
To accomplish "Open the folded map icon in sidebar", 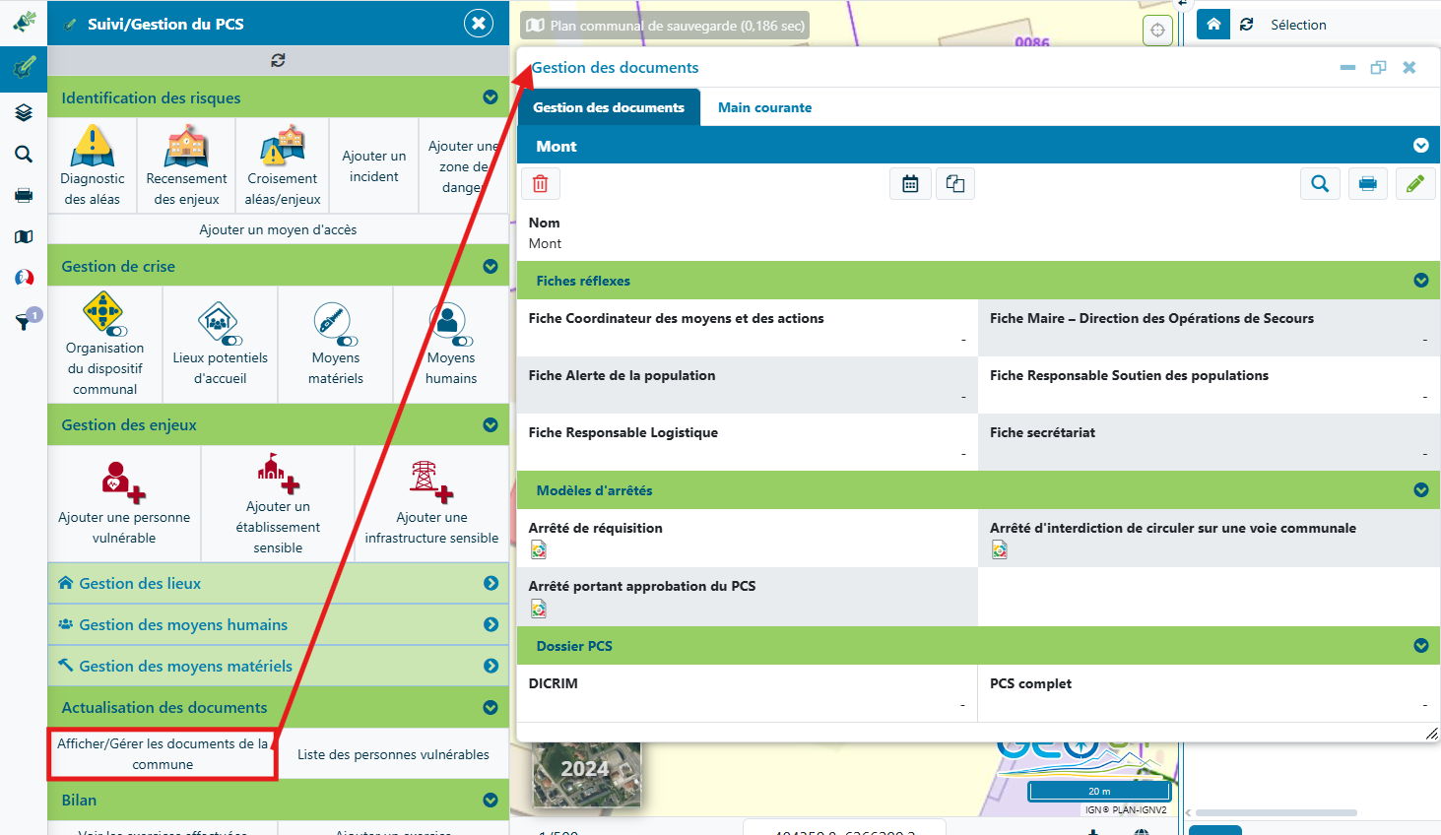I will pyautogui.click(x=24, y=236).
